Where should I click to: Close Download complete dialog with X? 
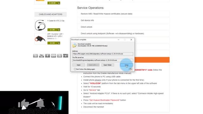131,40
